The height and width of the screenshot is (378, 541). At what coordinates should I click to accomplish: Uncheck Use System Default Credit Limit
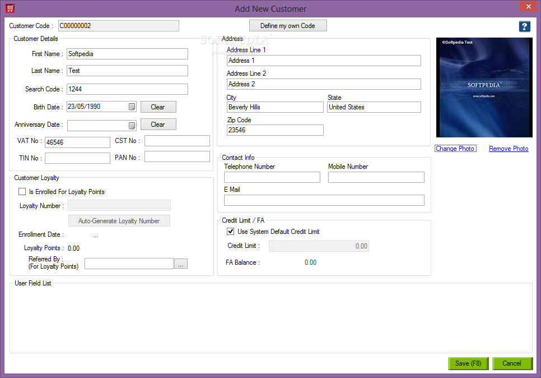point(231,232)
